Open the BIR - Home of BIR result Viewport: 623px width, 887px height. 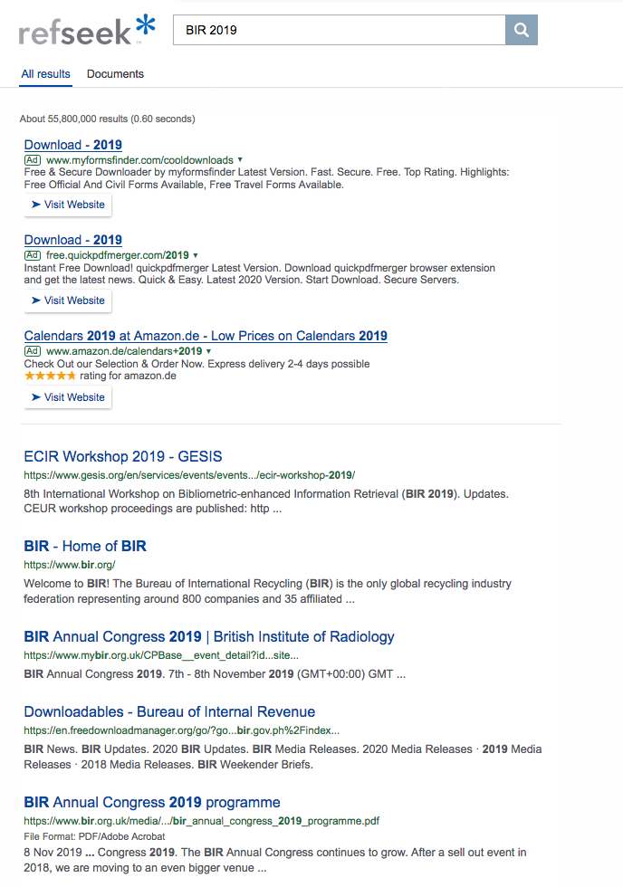pos(85,546)
